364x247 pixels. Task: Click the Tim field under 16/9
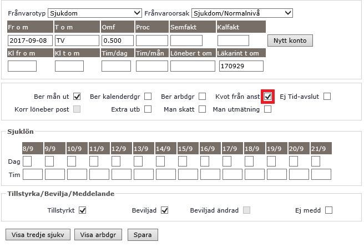tap(210, 174)
